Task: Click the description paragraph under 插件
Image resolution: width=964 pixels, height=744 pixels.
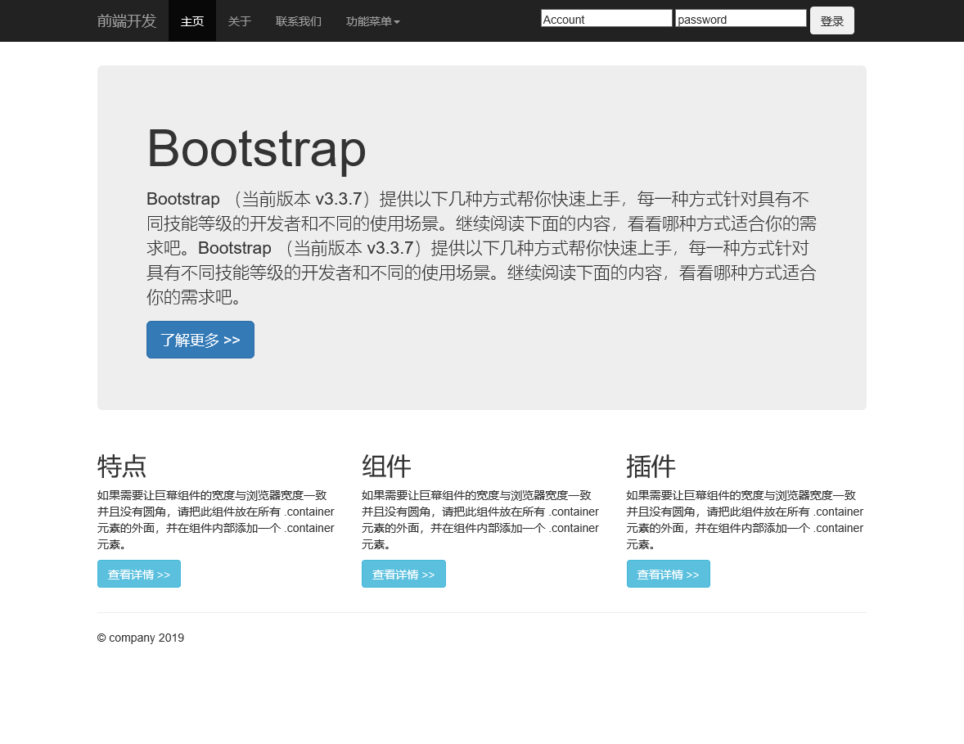Action: tap(746, 520)
